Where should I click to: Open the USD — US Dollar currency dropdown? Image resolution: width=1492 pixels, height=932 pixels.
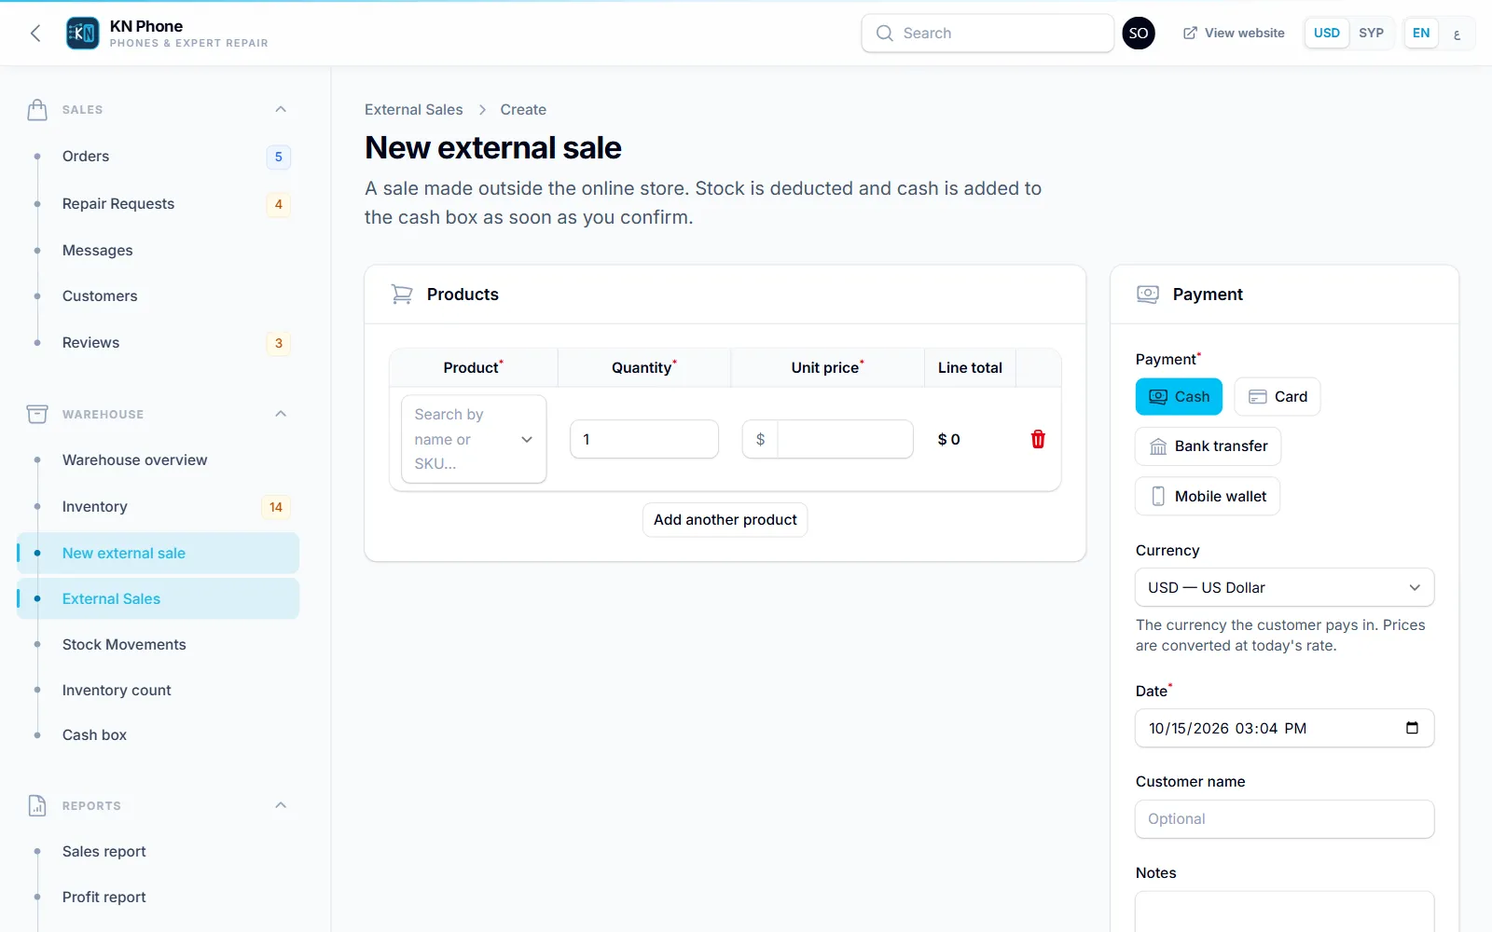[x=1284, y=587]
